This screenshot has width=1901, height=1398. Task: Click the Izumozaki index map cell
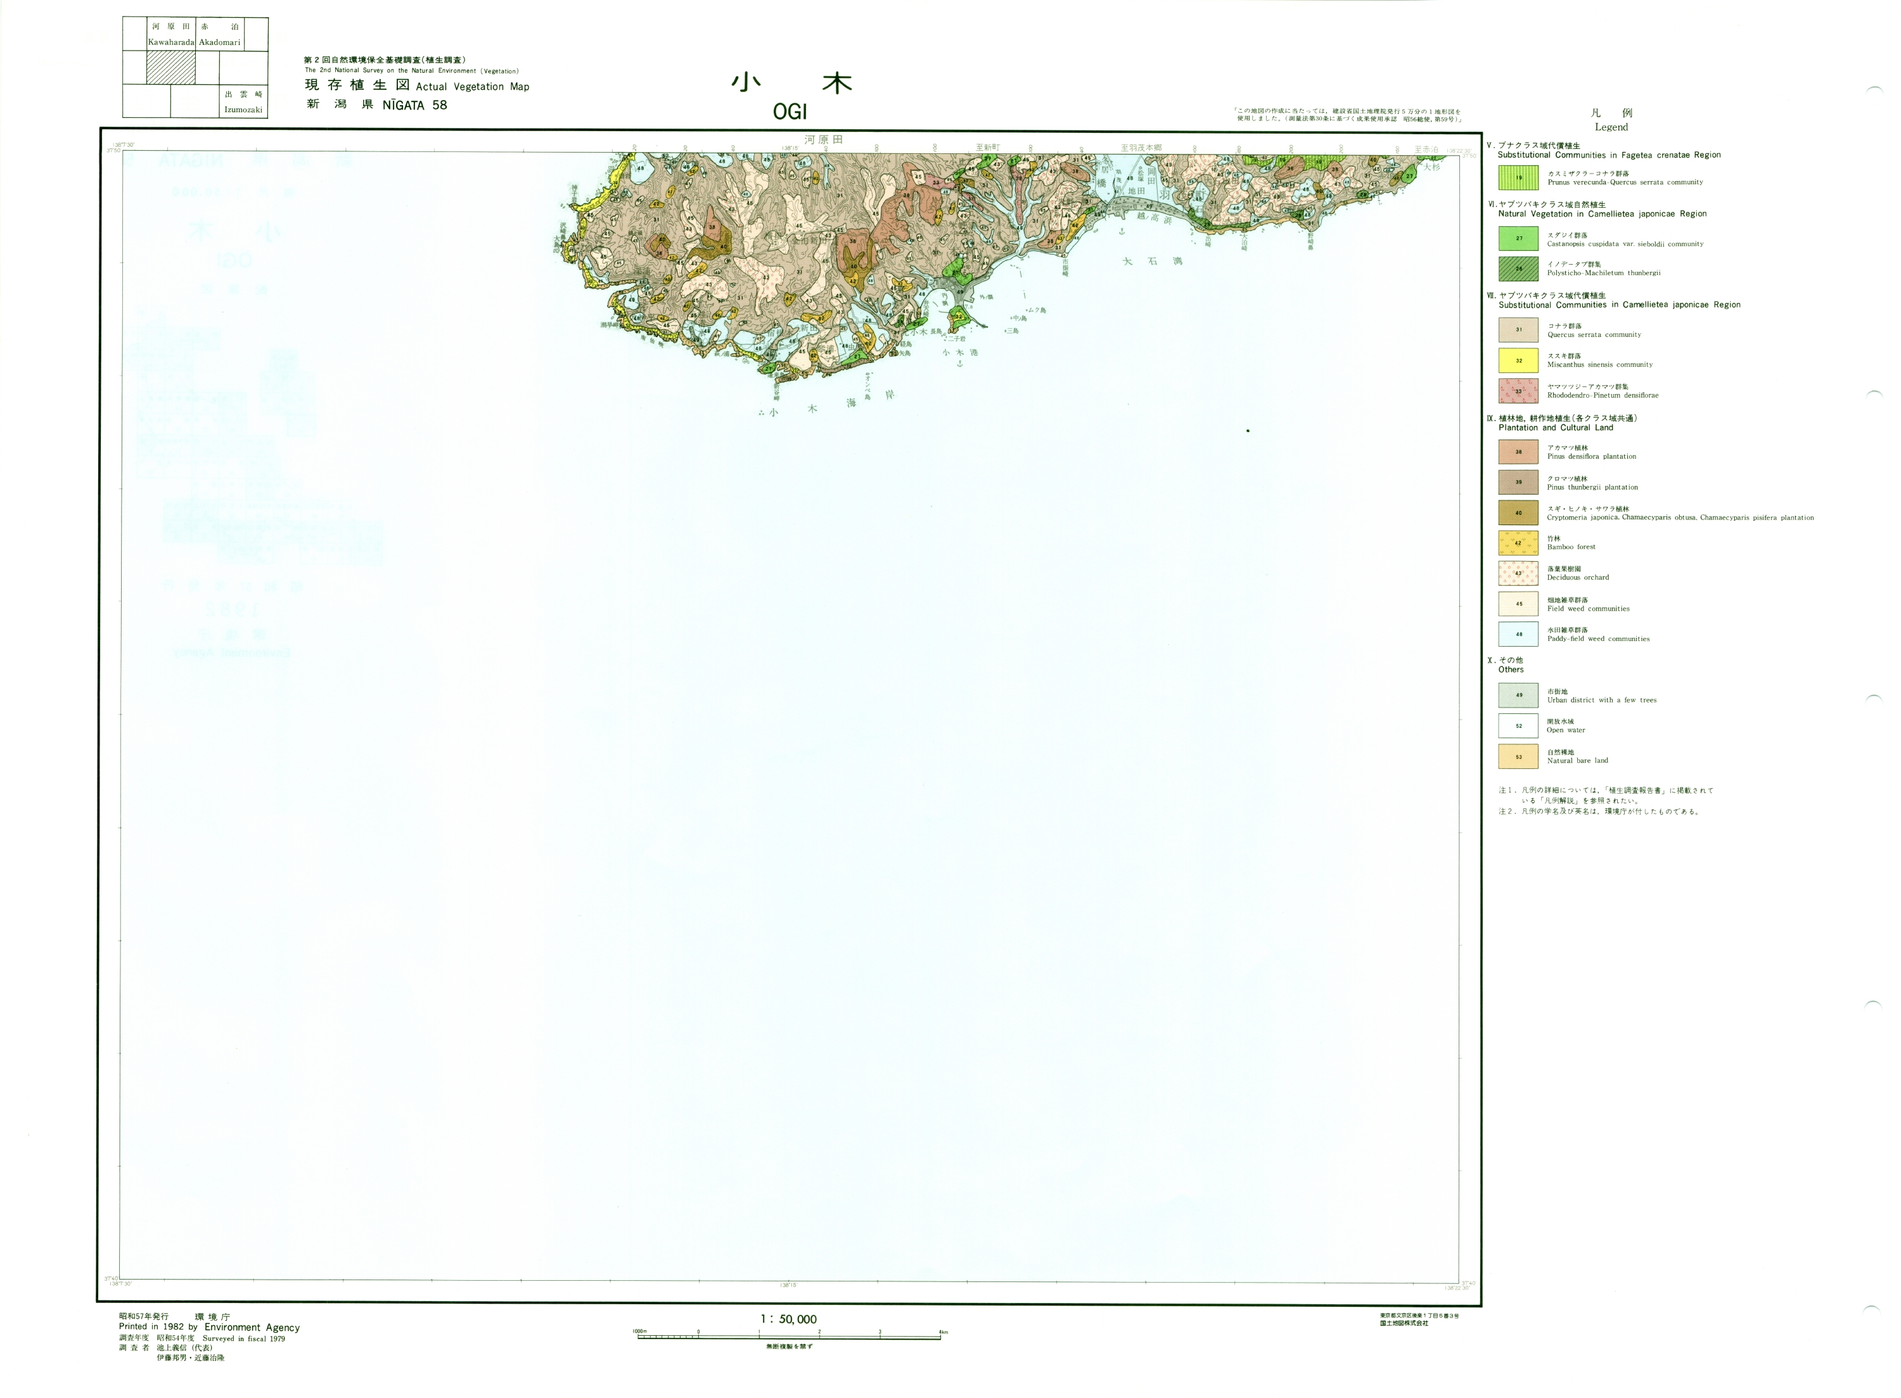tap(244, 101)
